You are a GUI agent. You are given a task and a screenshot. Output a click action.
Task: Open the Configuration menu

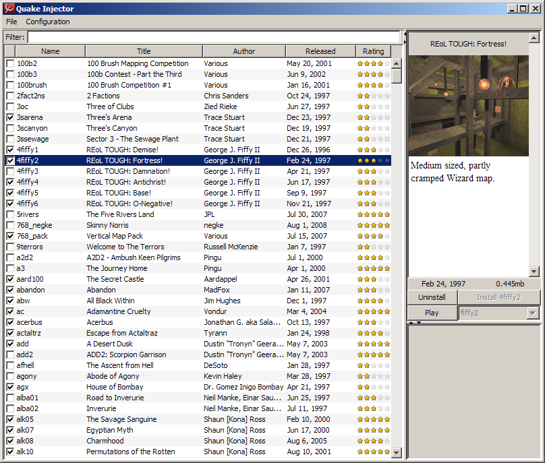pyautogui.click(x=48, y=22)
